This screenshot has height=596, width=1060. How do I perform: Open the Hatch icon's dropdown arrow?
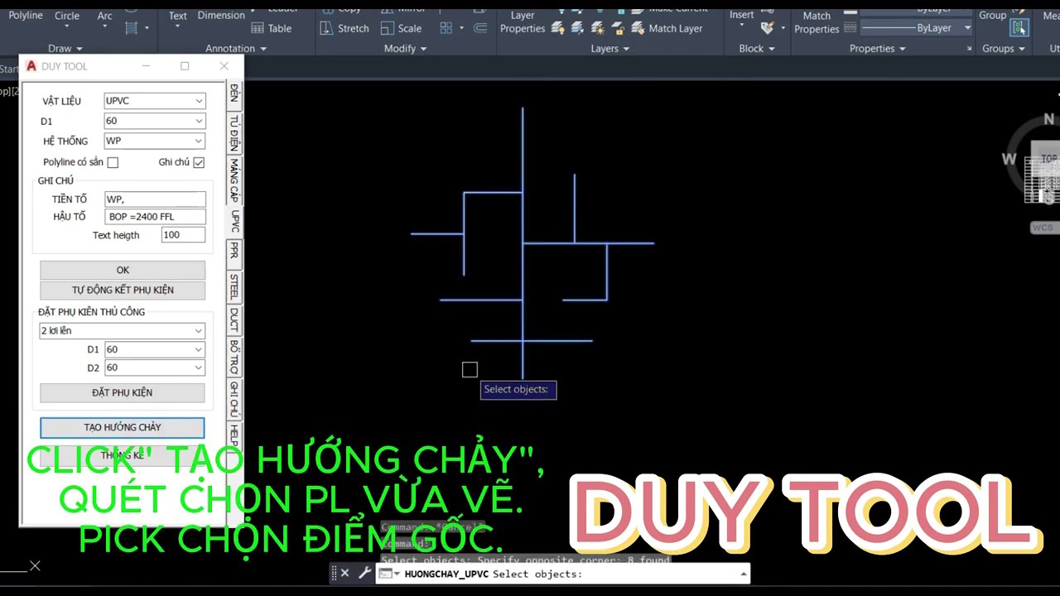click(x=147, y=28)
